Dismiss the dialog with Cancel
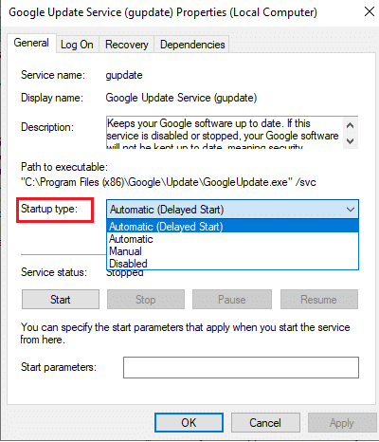The width and height of the screenshot is (379, 442). tap(265, 422)
